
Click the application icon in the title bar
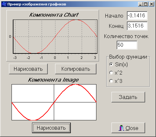tap(4, 4)
